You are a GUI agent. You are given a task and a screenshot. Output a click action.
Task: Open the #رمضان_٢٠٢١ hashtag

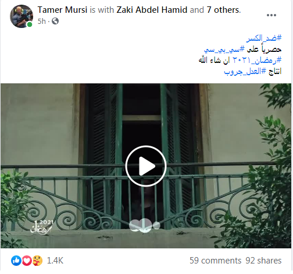(257, 60)
